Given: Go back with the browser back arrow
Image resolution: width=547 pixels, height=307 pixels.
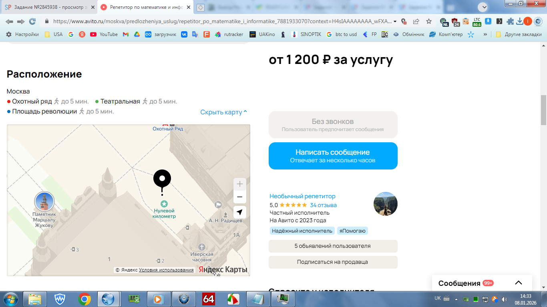Looking at the screenshot, I should coord(9,22).
